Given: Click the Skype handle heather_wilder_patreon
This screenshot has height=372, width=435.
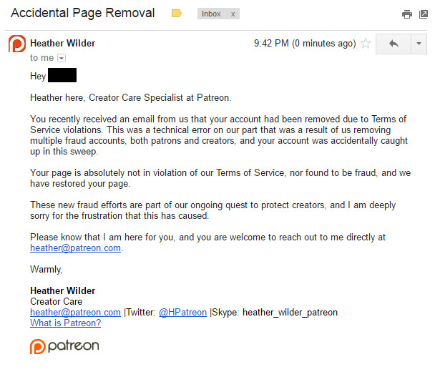Looking at the screenshot, I should point(290,313).
